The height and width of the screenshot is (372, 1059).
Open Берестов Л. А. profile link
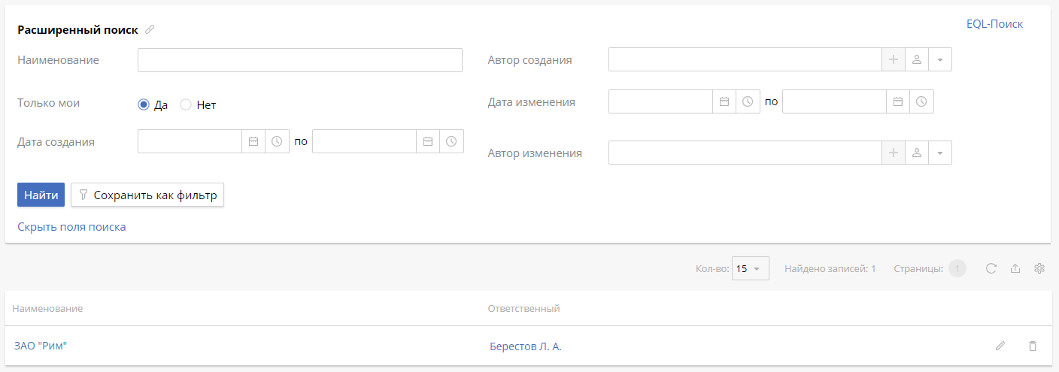(526, 346)
